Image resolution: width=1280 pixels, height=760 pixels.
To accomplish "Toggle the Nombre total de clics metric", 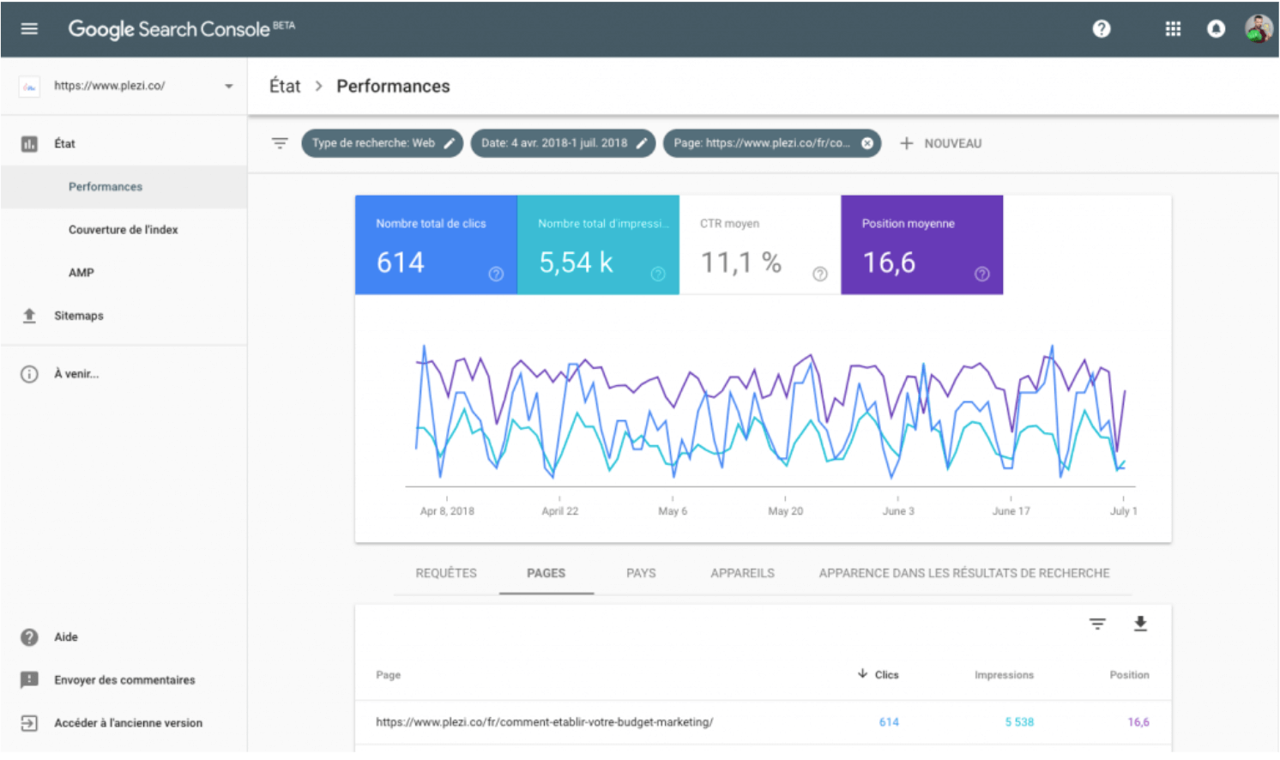I will (436, 245).
